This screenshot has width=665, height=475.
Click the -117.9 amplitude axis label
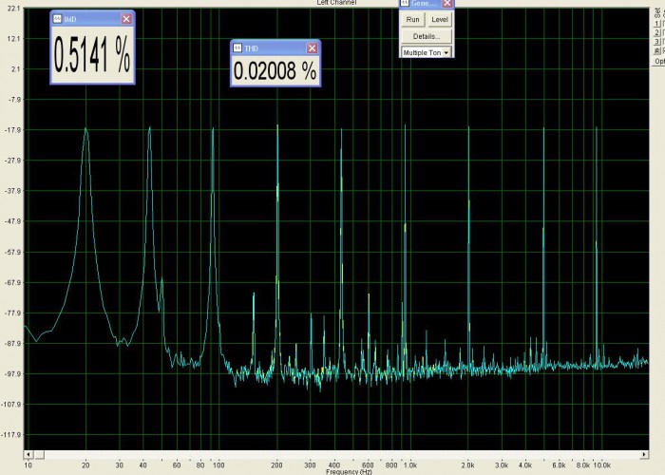[x=11, y=435]
